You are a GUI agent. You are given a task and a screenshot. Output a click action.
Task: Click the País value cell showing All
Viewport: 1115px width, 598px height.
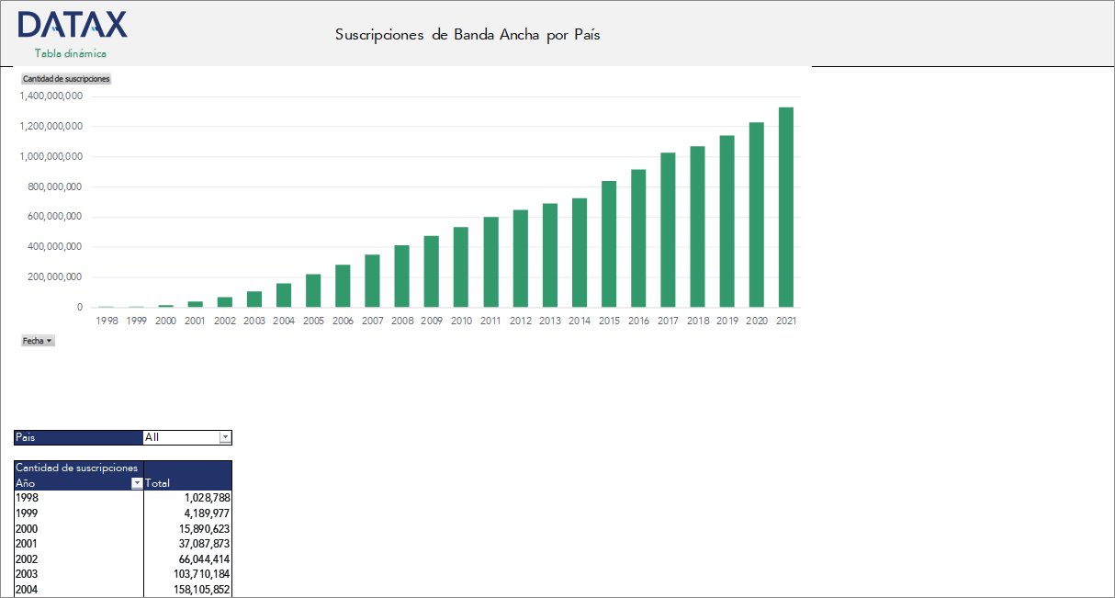coord(181,438)
